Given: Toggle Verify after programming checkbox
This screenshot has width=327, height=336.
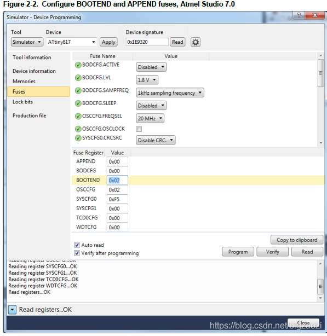Looking at the screenshot, I should point(77,253).
